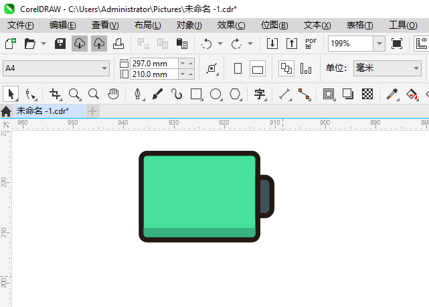Decrease page height with down stepper

[183, 74]
